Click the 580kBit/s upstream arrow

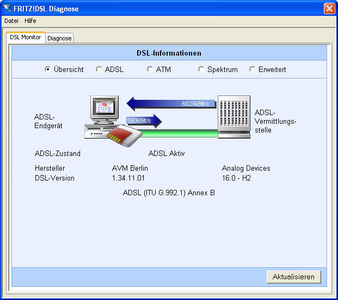(144, 121)
